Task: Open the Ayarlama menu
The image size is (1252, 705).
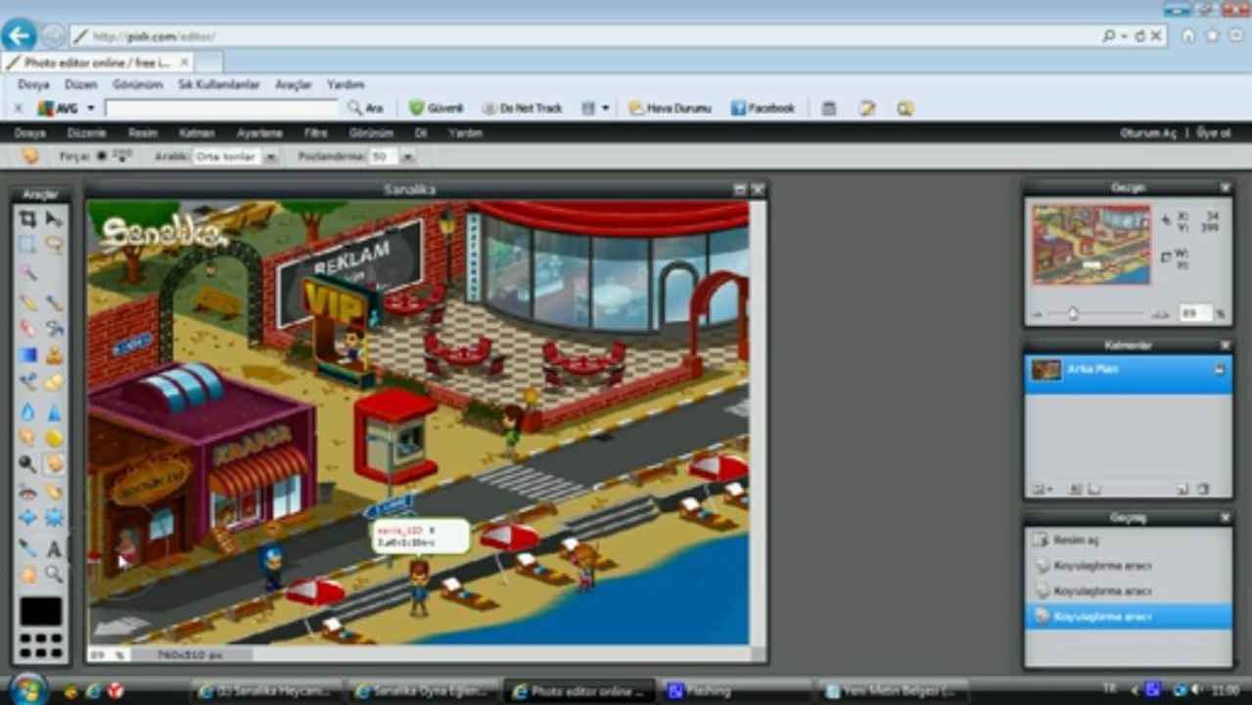Action: [x=259, y=133]
